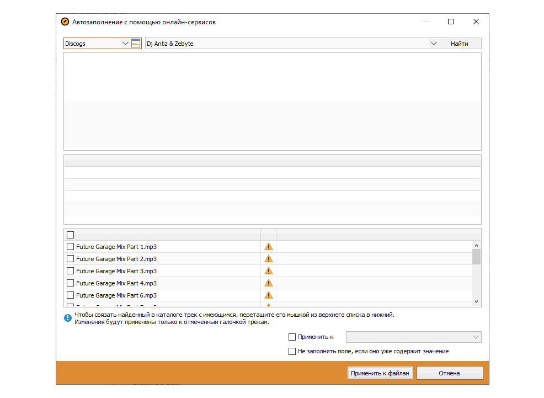
Task: Enable 'Не заполнять поле' checkbox
Action: click(x=292, y=352)
